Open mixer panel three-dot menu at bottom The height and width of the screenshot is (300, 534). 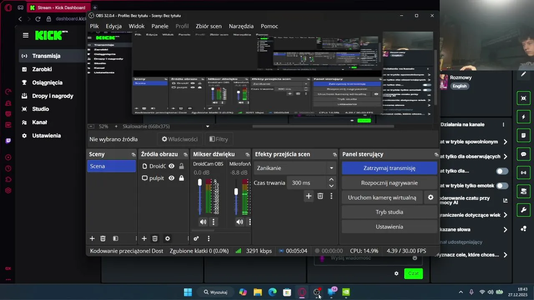[x=209, y=239]
